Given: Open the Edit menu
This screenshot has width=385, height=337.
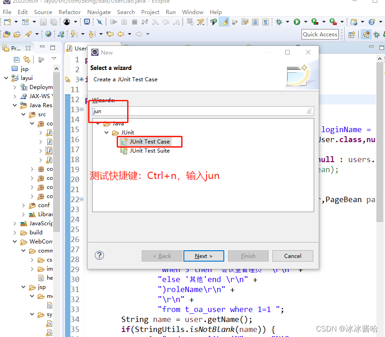Looking at the screenshot, I should 23,12.
